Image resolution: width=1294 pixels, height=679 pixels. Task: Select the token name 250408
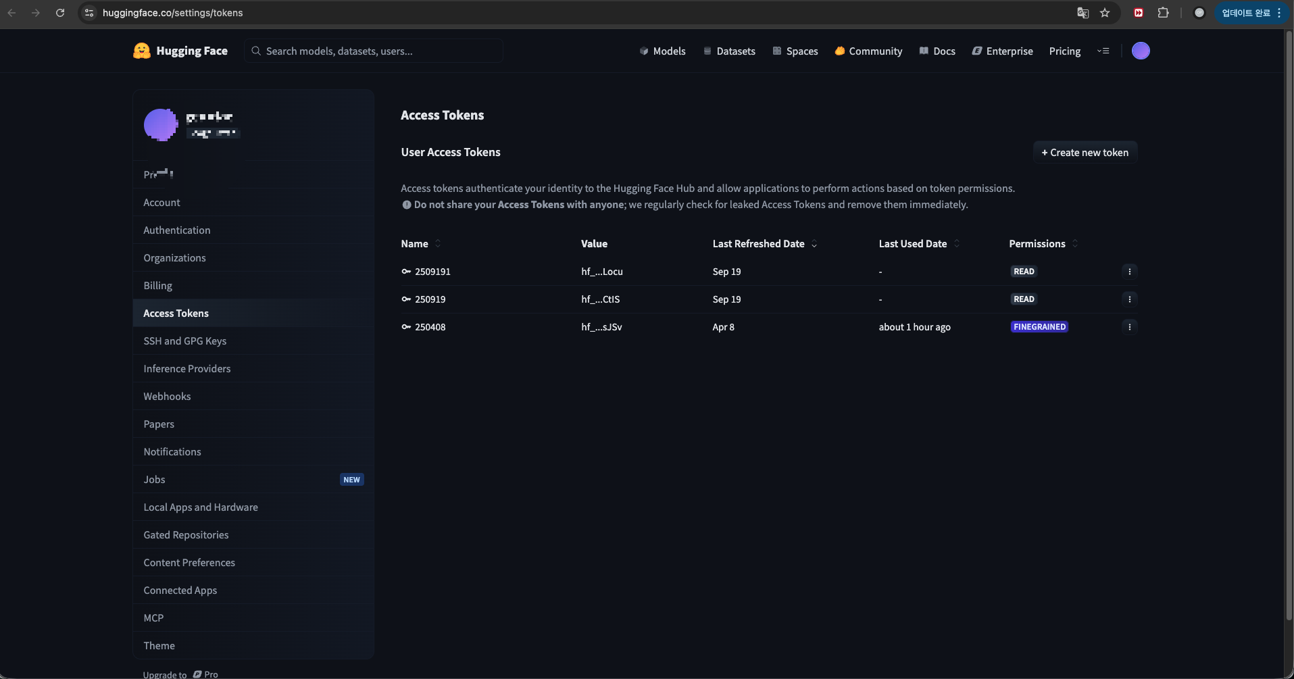pyautogui.click(x=430, y=327)
